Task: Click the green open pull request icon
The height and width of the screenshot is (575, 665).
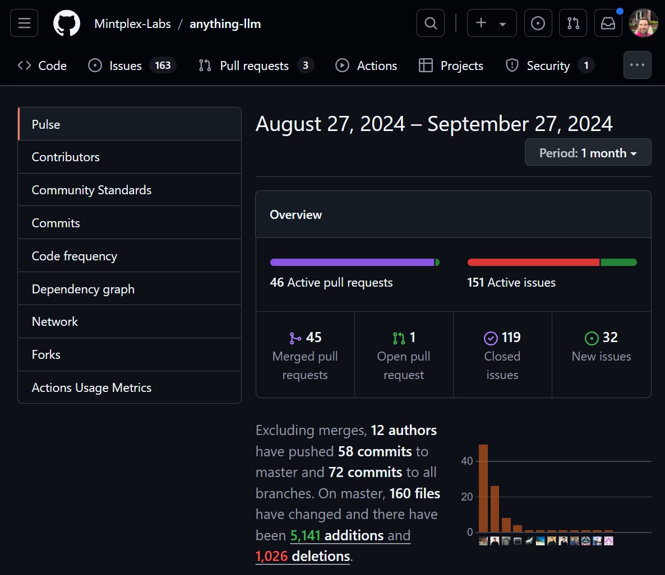Action: [x=399, y=338]
